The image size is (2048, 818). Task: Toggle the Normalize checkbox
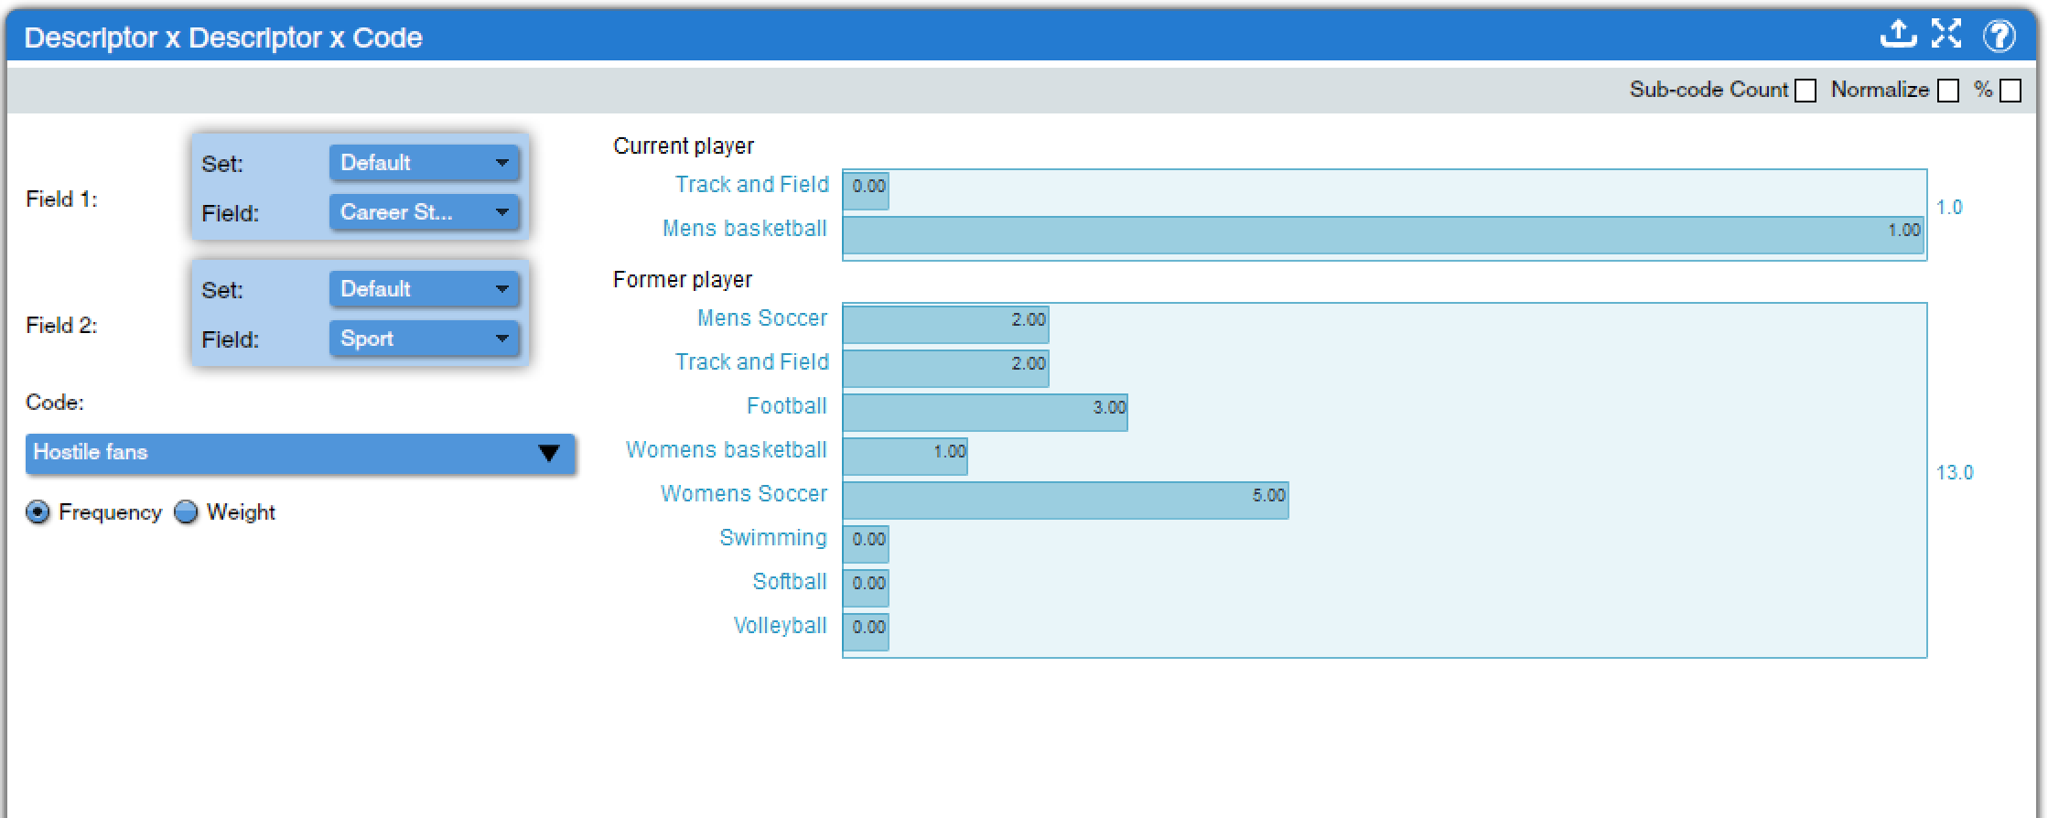tap(1948, 91)
